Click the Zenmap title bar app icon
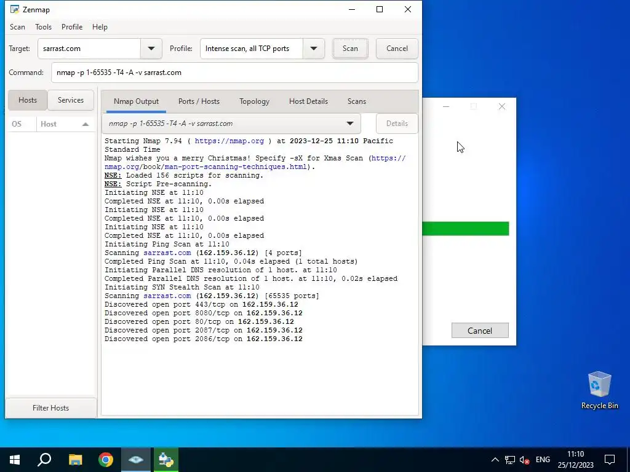The width and height of the screenshot is (630, 472). [x=15, y=9]
